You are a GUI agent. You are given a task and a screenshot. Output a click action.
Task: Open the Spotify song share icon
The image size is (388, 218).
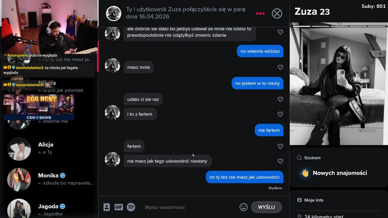click(131, 207)
